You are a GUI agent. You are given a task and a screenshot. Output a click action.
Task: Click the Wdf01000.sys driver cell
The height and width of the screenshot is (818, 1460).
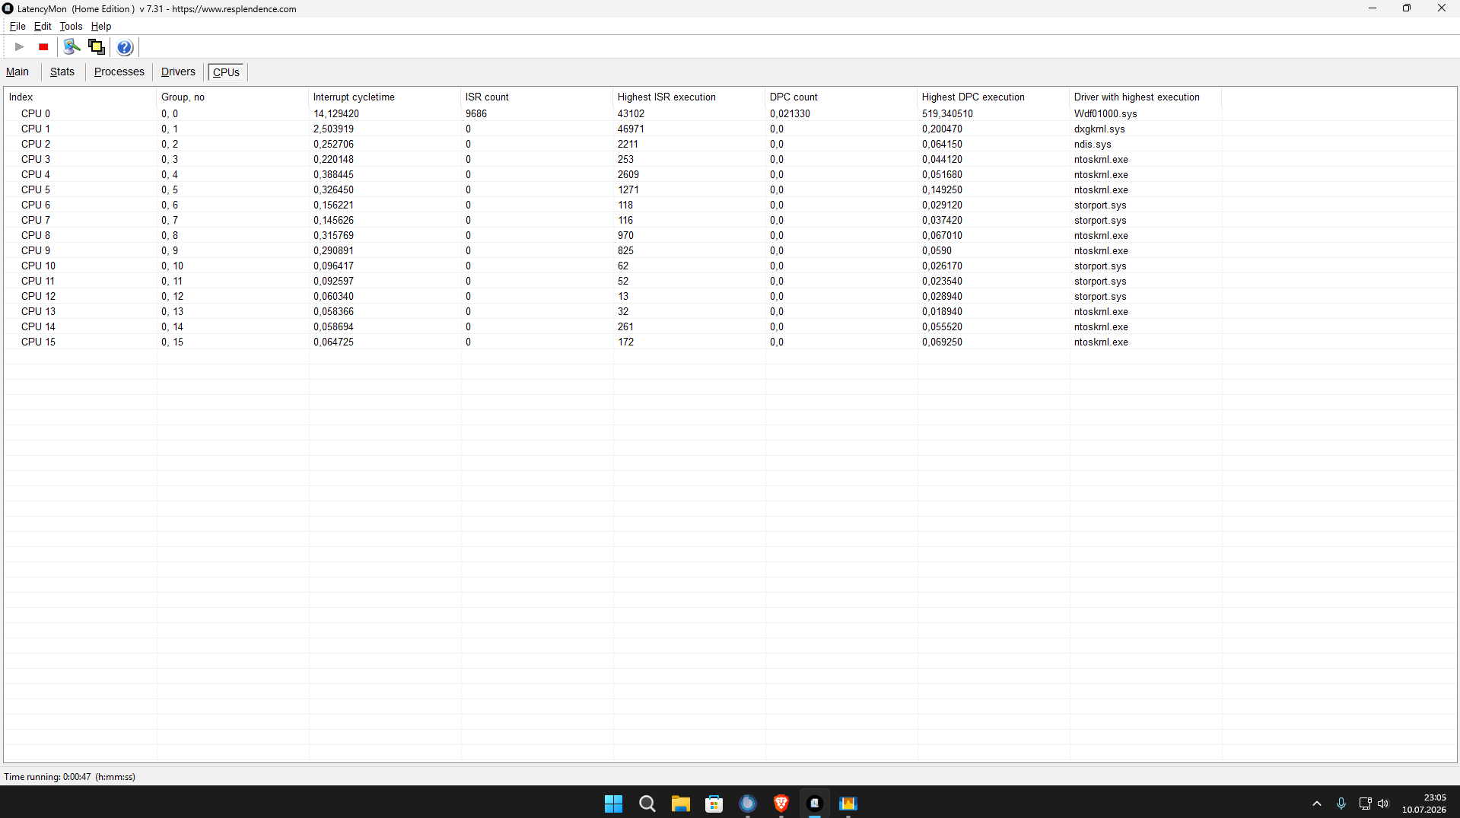(x=1105, y=113)
